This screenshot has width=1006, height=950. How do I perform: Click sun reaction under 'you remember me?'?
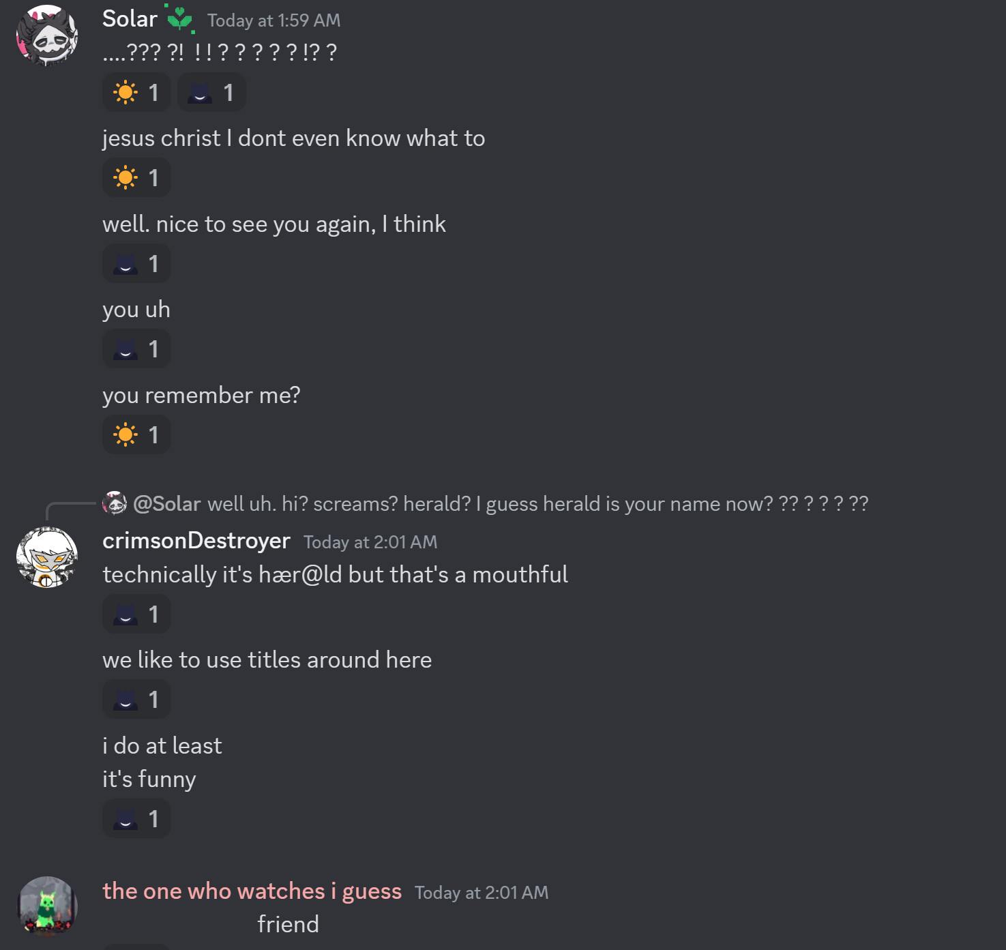coord(136,434)
